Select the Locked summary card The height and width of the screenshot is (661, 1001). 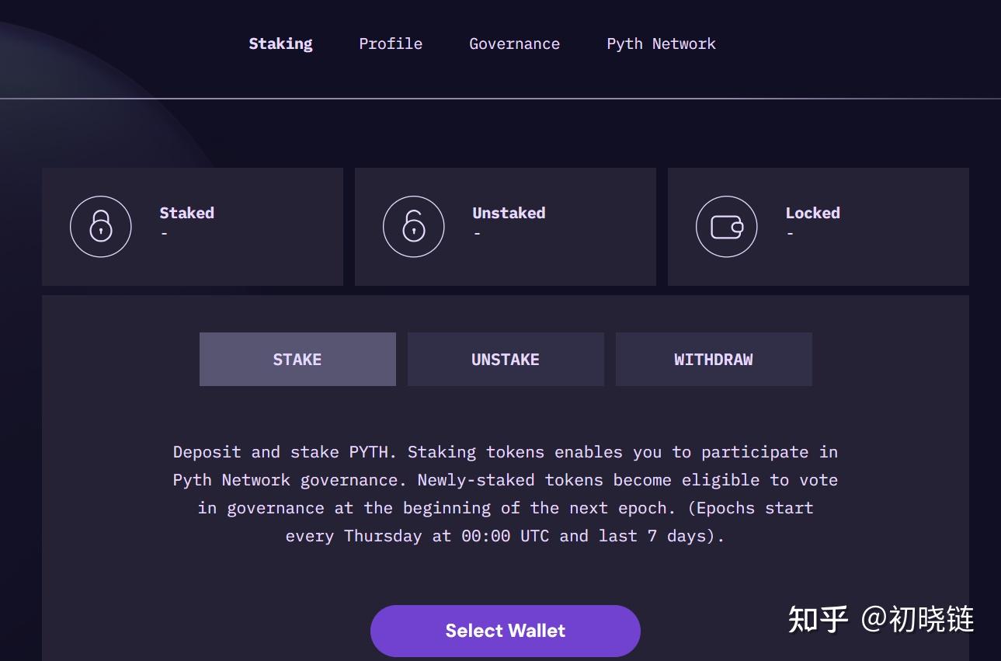(x=819, y=227)
